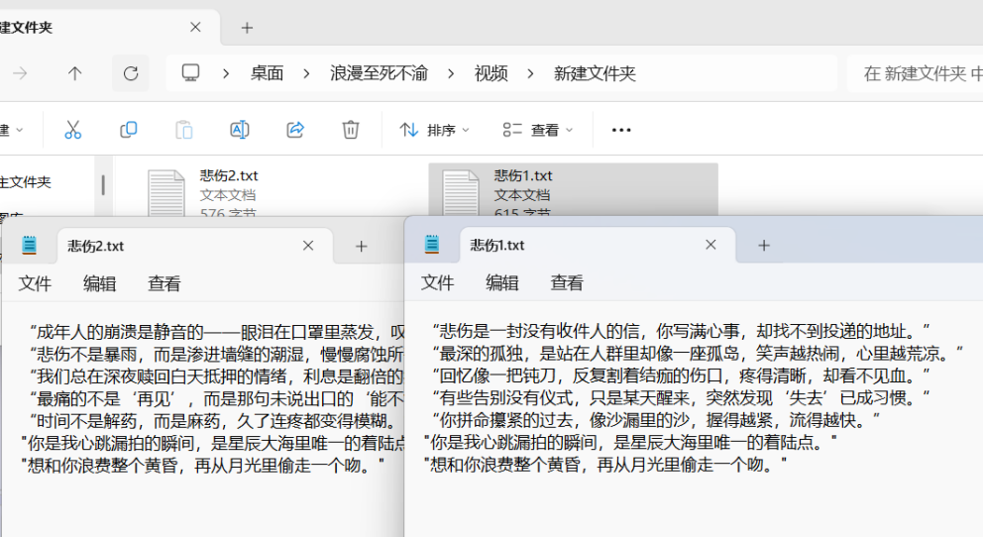Screen dimensions: 983x537
Task: Click line starting “你拼命攥紧的过去
Action: pyautogui.click(x=656, y=420)
